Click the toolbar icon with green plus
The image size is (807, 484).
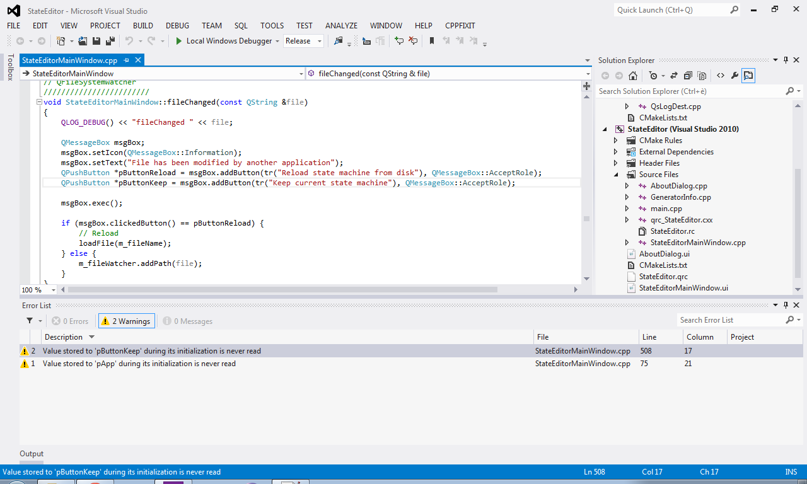(399, 41)
